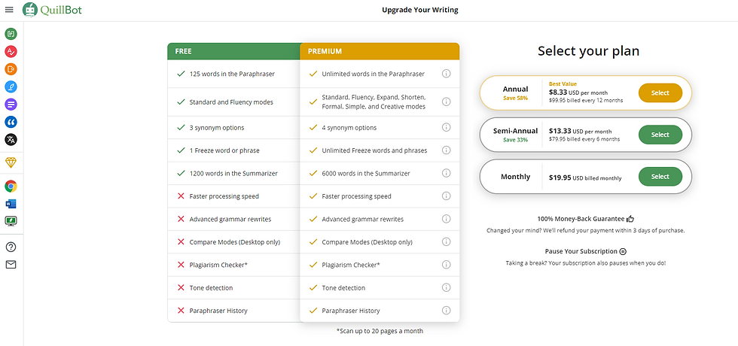
Task: Open the Chrome extension icon
Action: 11,187
